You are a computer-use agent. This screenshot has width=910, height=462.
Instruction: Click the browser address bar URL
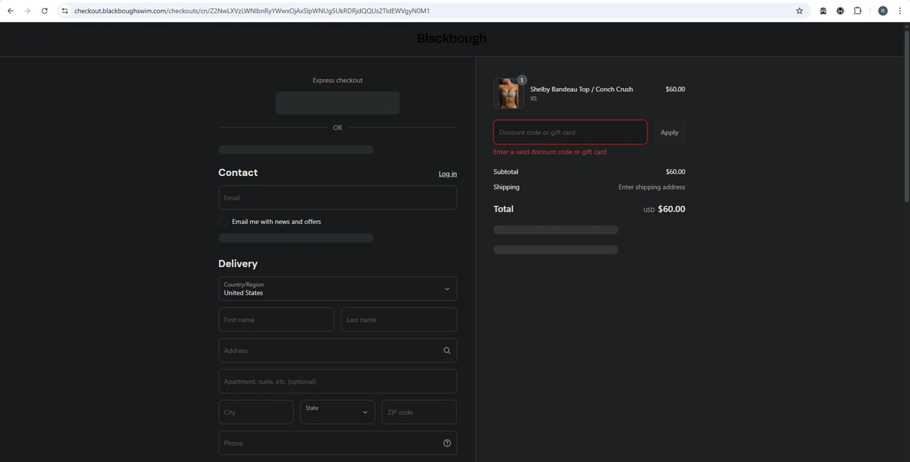252,11
